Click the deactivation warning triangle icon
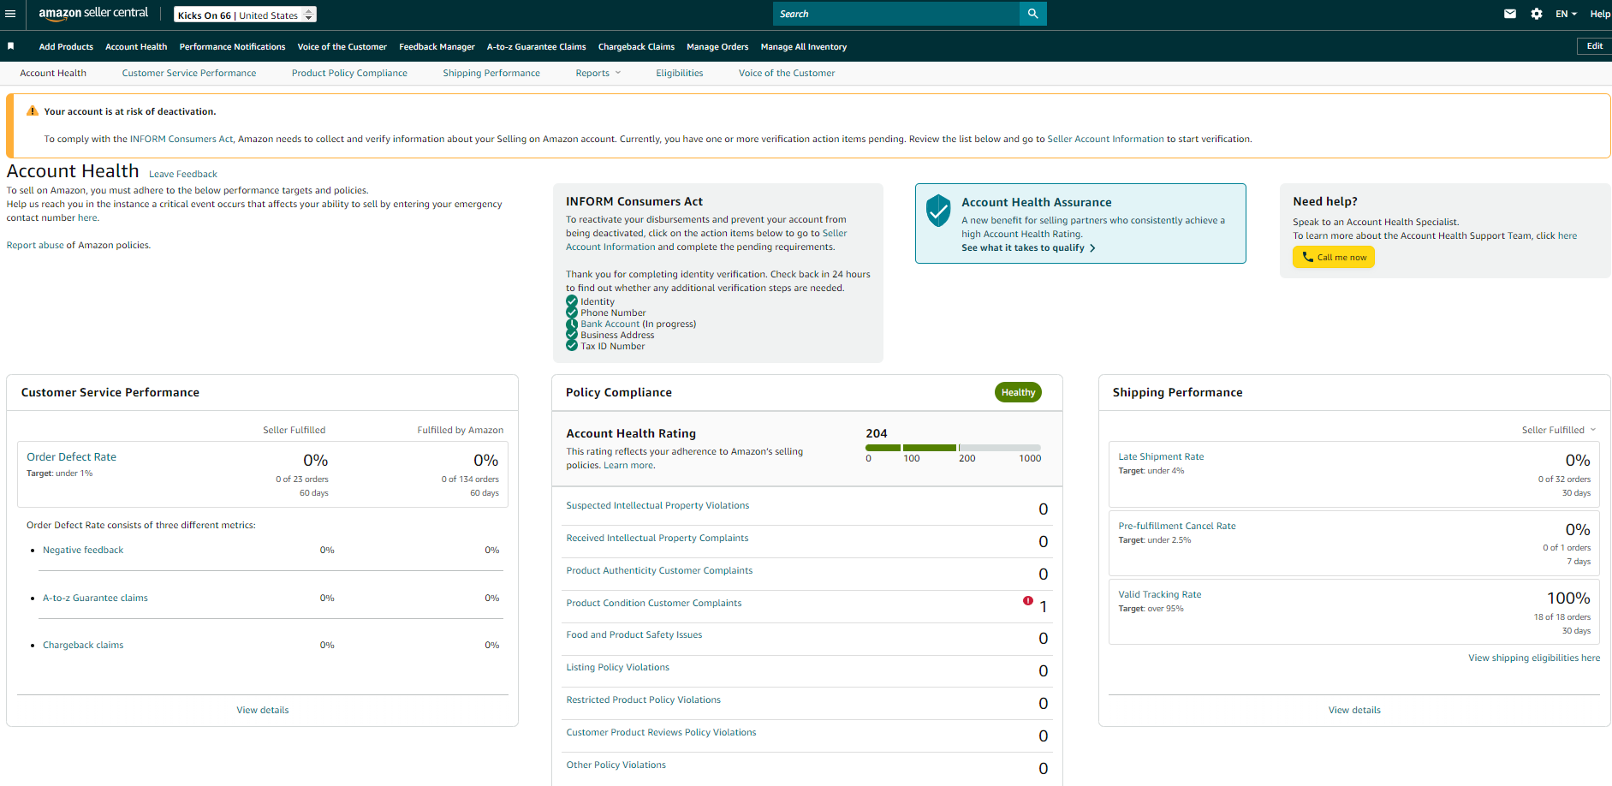 33,111
